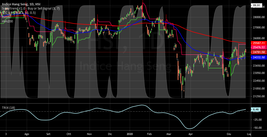Click the blue 24332.50 mm50 price label
The height and width of the screenshot is (137, 267).
coord(259,58)
